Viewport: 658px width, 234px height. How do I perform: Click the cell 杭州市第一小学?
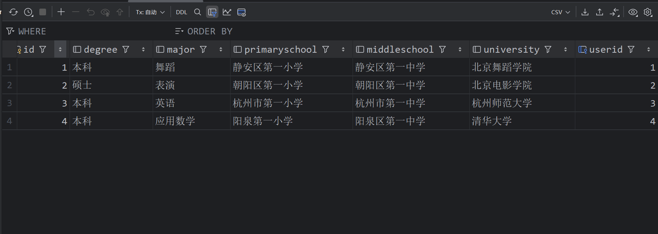pos(292,103)
